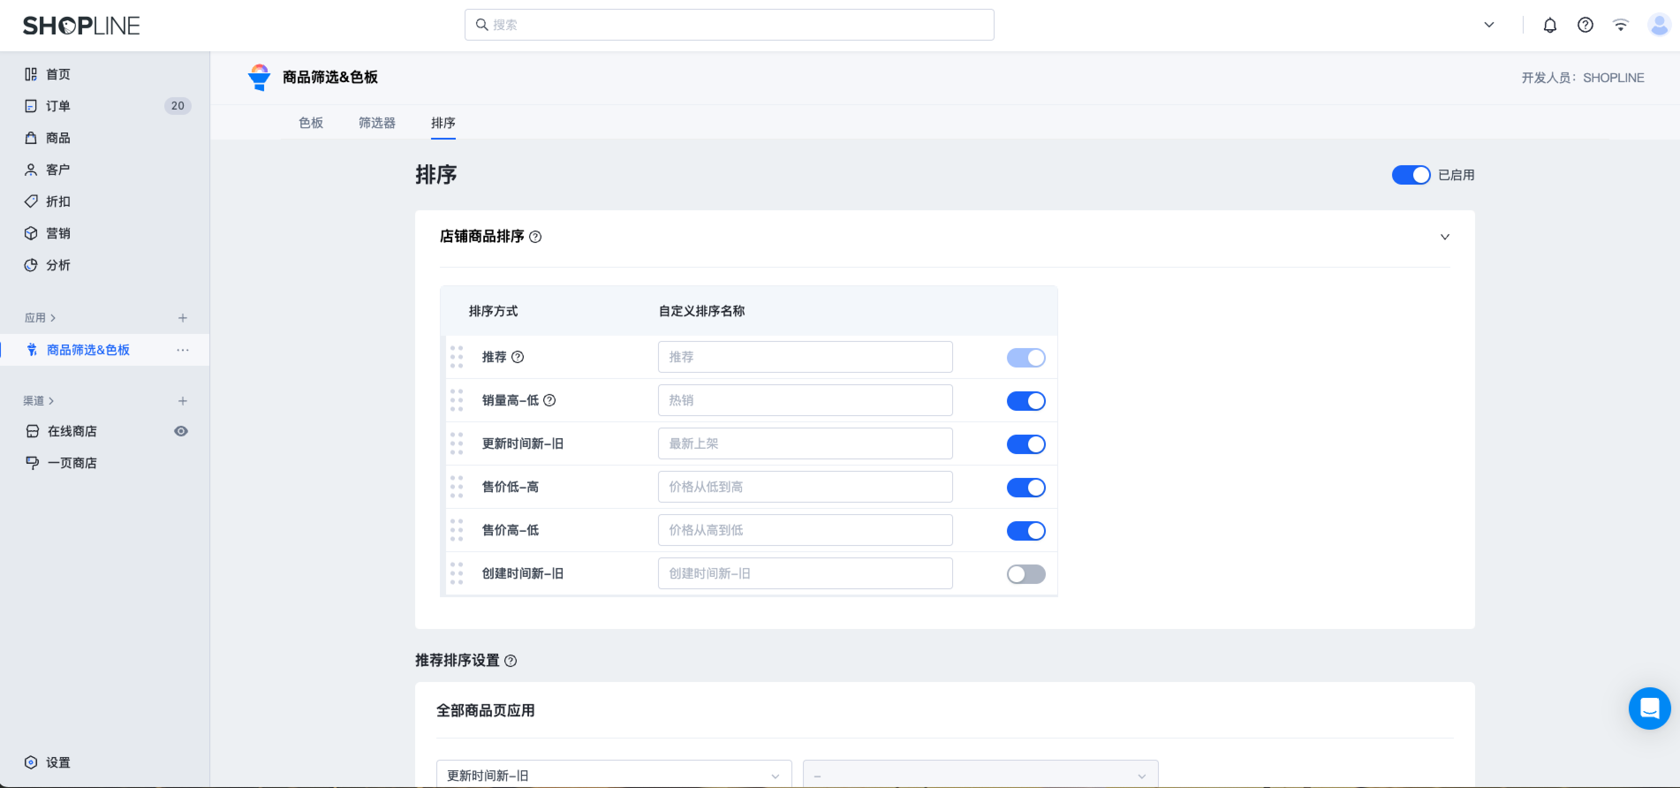Screen dimensions: 1680x788
Task: Collapse the 店铺商品排序 panel chevron
Action: coord(1445,237)
